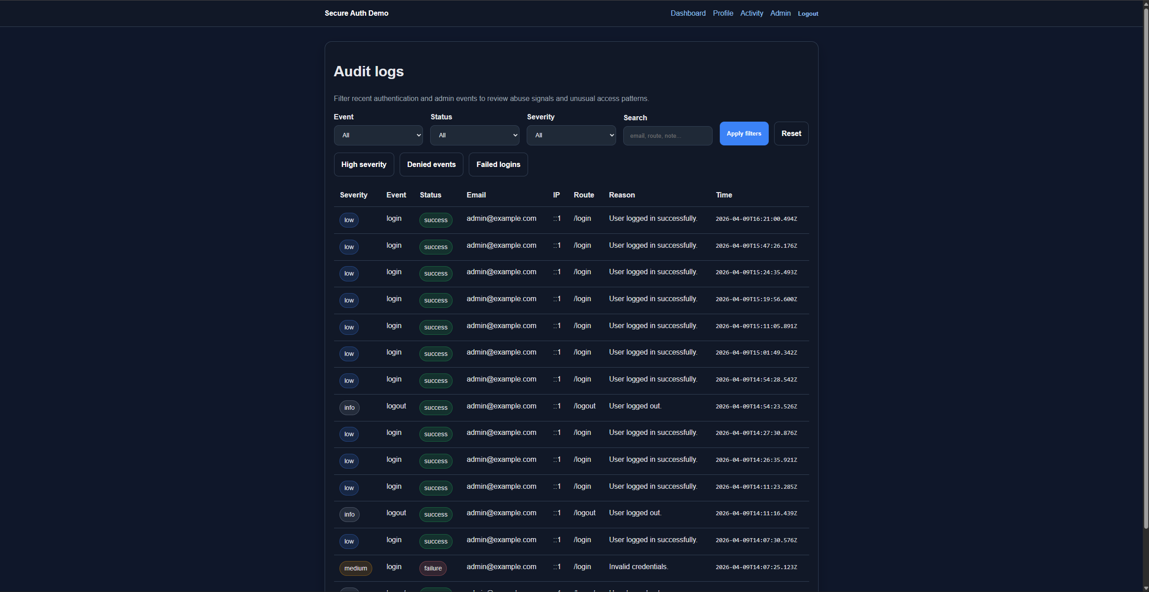Open the Event filter dropdown
The image size is (1149, 592).
click(378, 135)
